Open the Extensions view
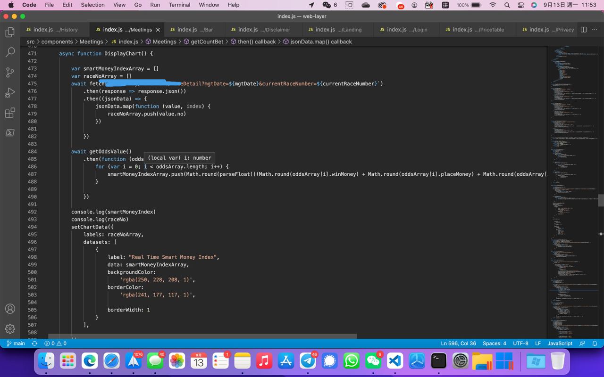604x377 pixels. click(10, 113)
